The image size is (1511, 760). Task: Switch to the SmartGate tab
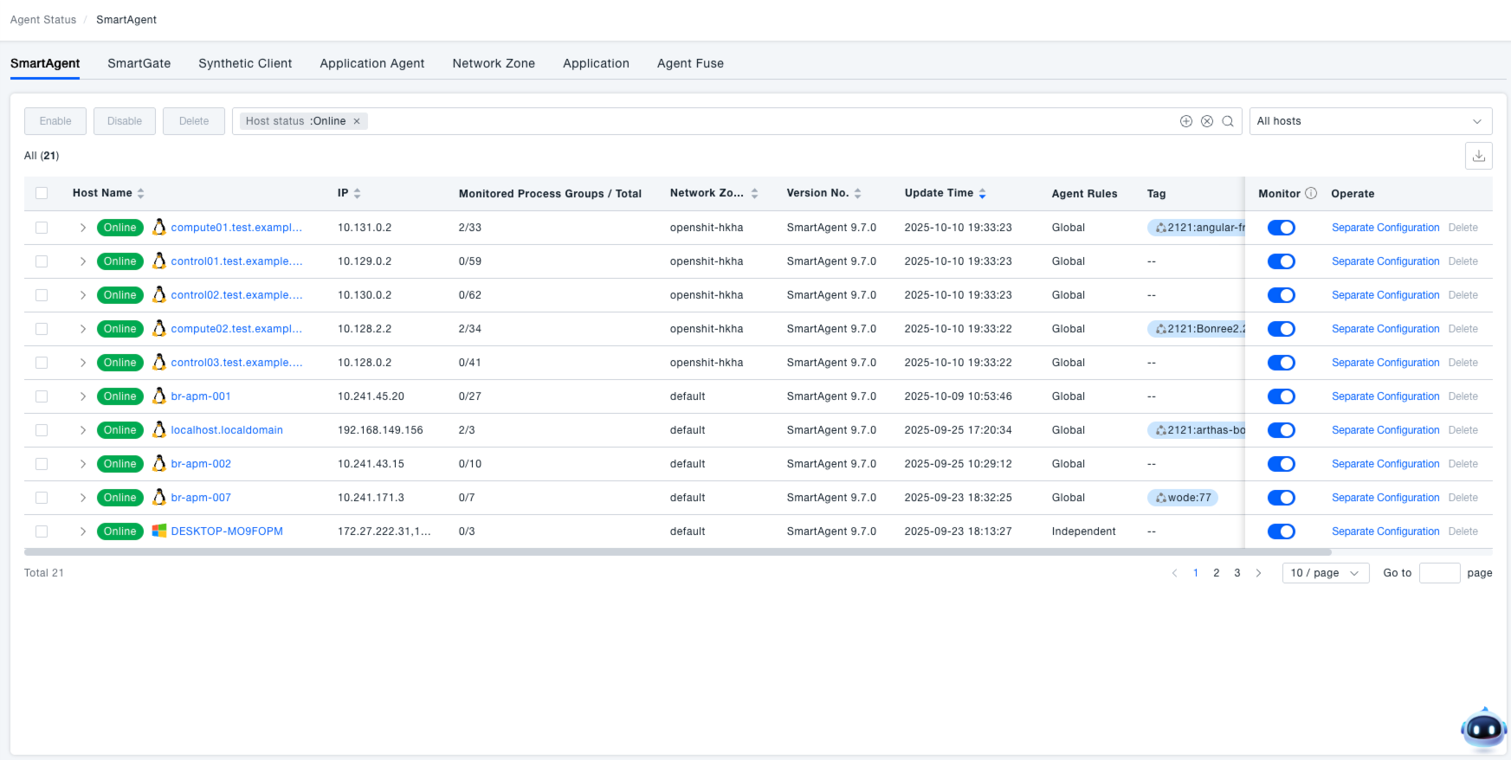click(x=139, y=63)
